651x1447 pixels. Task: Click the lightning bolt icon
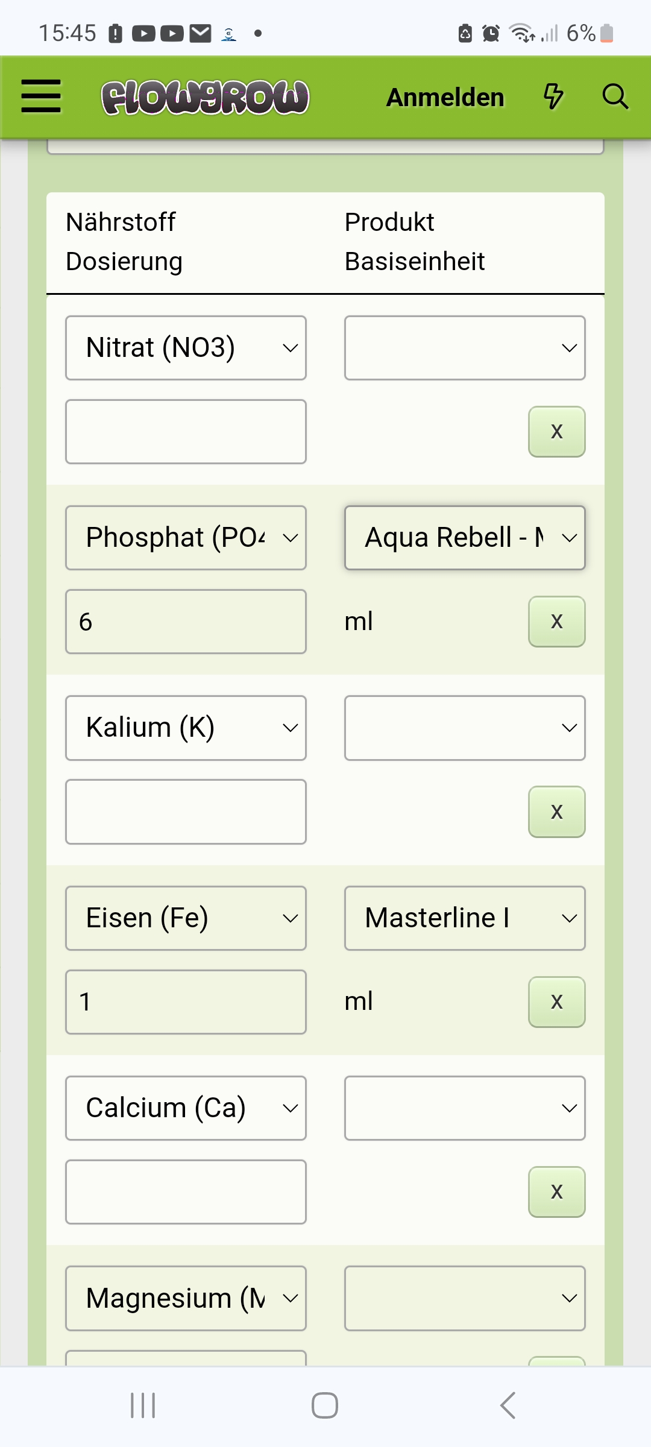[553, 96]
